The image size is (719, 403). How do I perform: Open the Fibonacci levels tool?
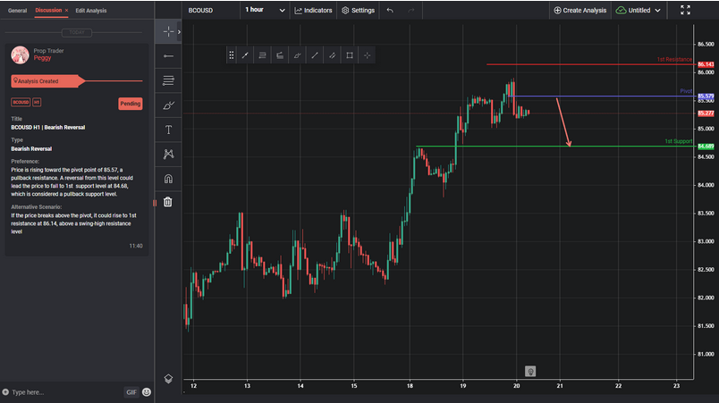click(x=168, y=80)
